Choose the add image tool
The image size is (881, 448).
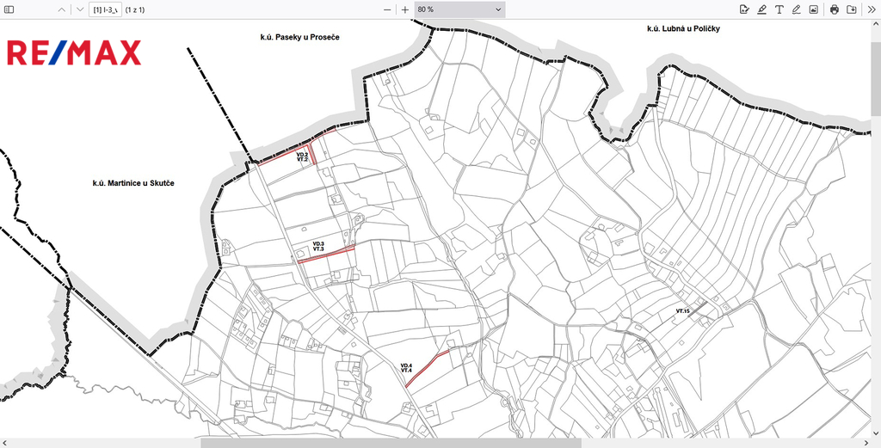[x=813, y=9]
